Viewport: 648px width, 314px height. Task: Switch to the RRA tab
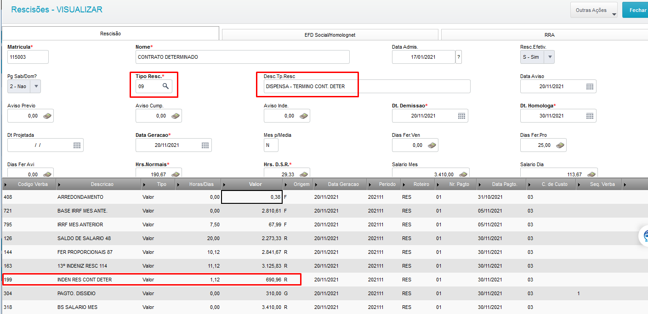(545, 35)
